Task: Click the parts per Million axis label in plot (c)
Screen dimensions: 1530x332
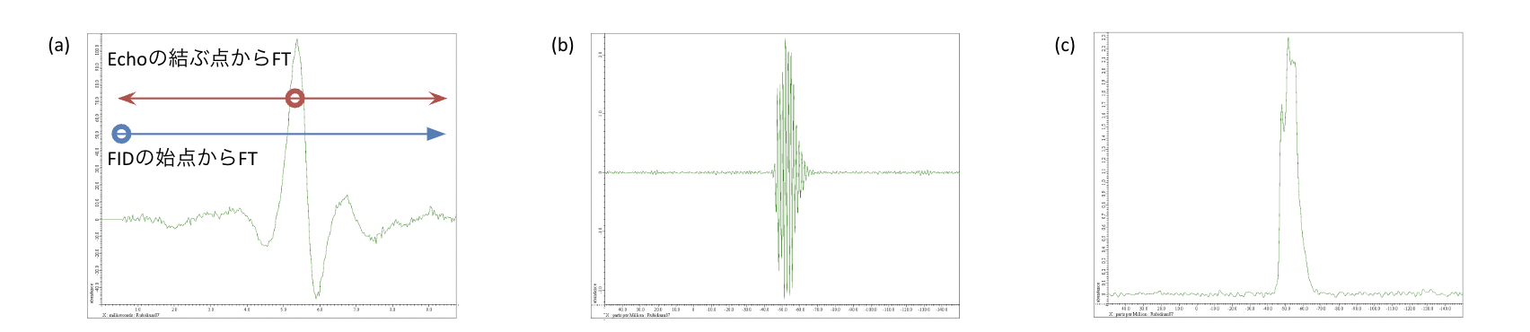Action: [x=1141, y=315]
